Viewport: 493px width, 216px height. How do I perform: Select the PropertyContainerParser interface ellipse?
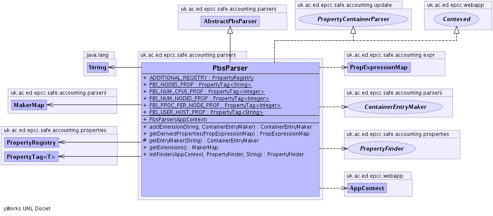point(353,19)
